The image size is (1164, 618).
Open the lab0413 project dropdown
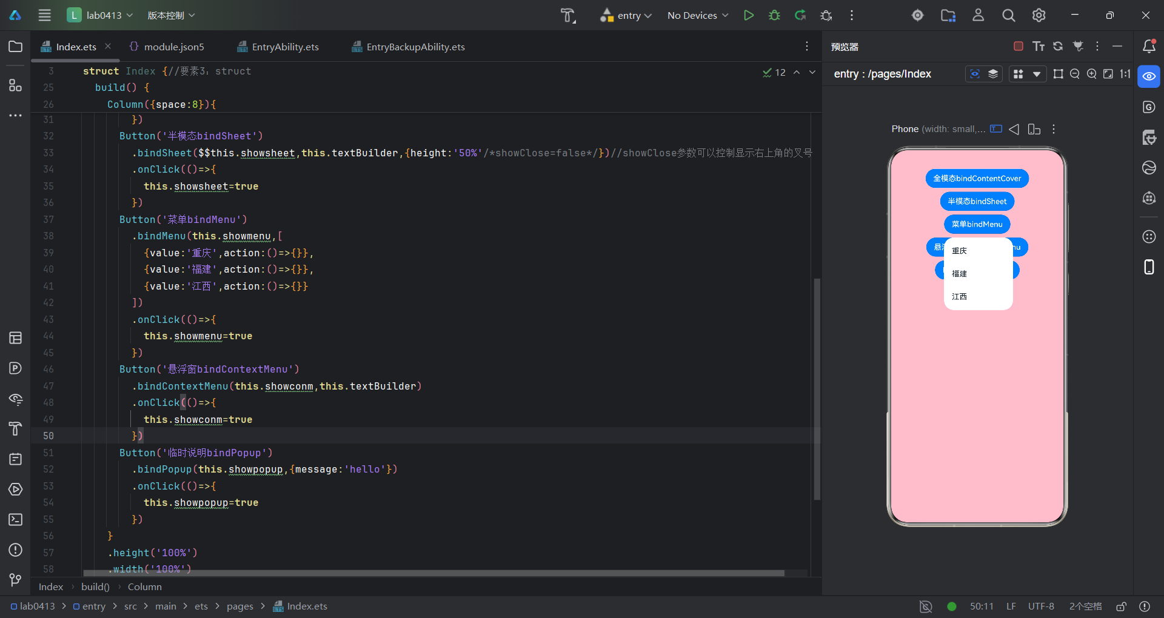[x=101, y=15]
